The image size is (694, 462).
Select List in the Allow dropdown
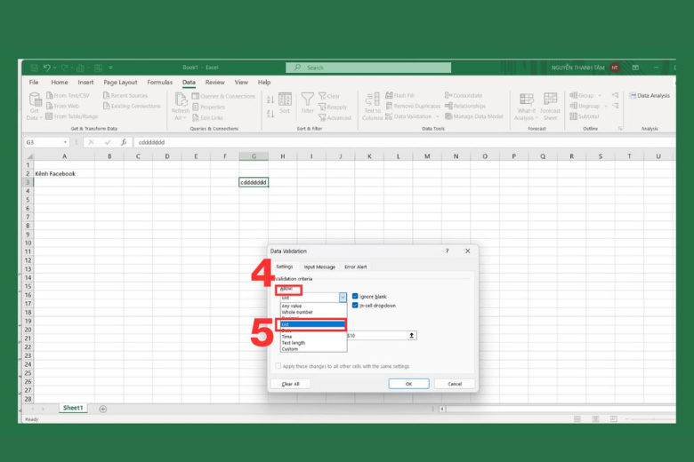click(x=311, y=324)
